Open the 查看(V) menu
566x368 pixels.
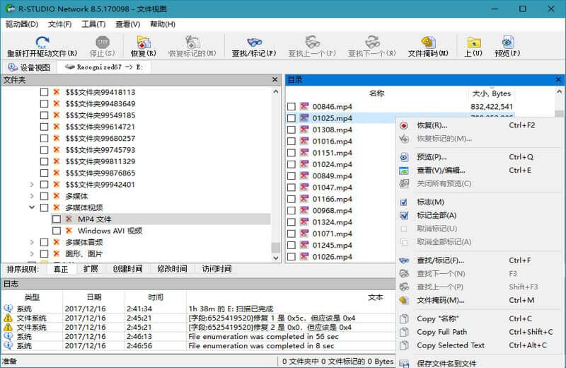pyautogui.click(x=127, y=24)
